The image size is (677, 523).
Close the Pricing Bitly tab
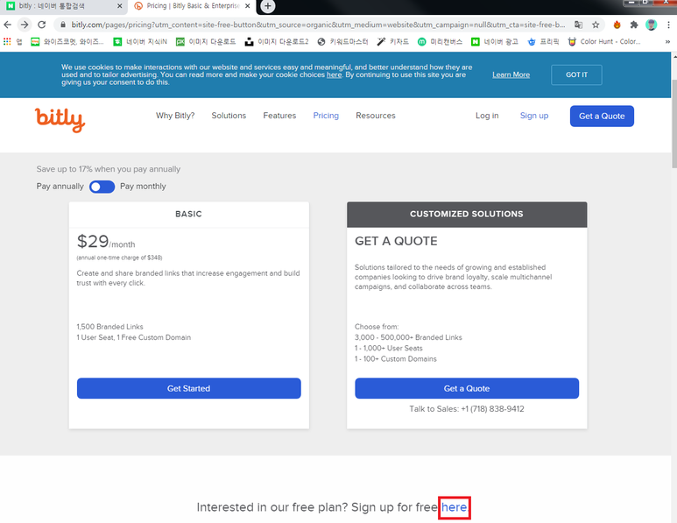(x=247, y=6)
